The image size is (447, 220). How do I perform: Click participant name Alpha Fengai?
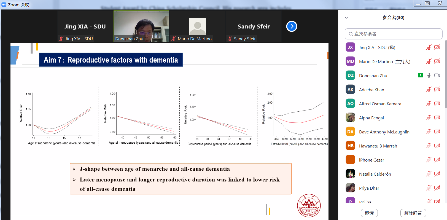click(x=371, y=118)
